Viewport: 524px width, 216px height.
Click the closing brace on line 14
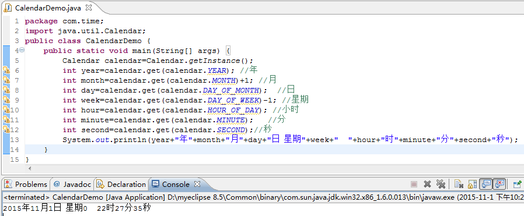pos(46,150)
